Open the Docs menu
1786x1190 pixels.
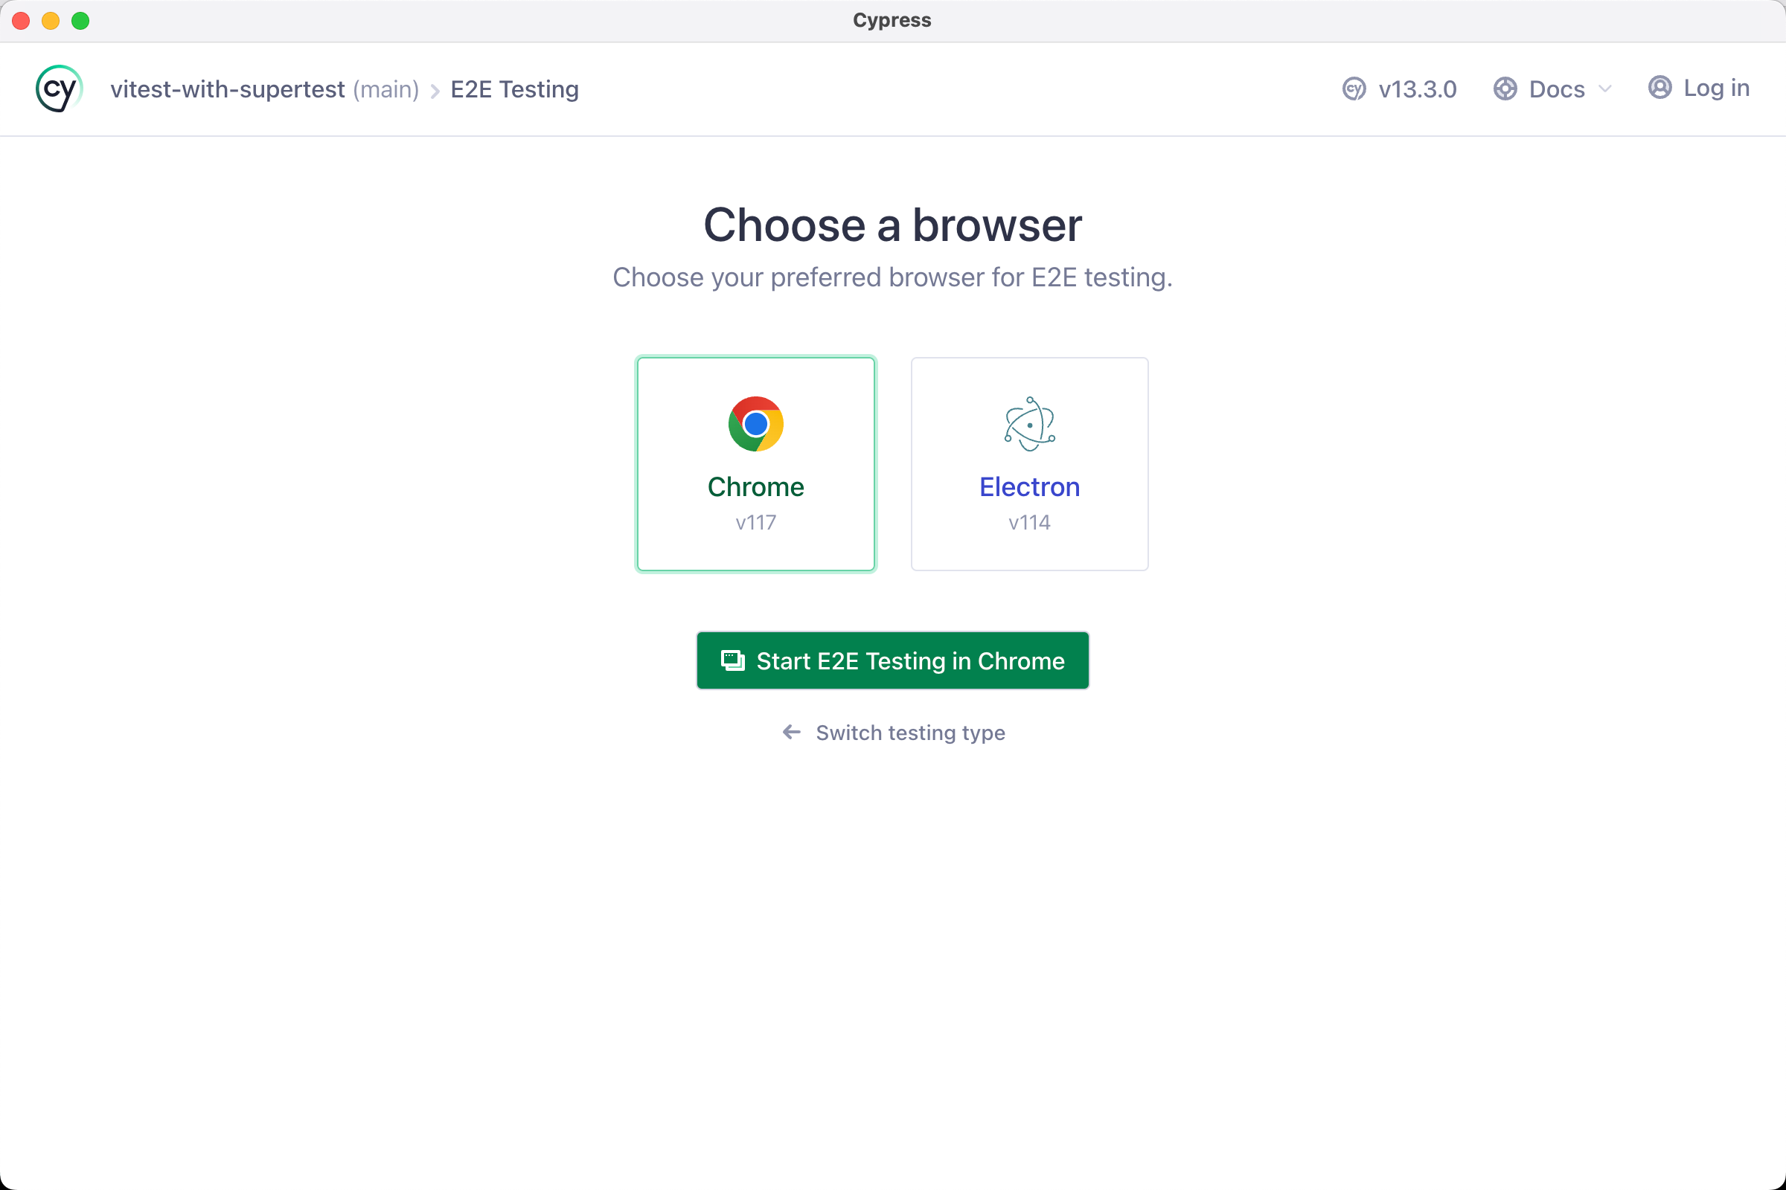click(1553, 89)
